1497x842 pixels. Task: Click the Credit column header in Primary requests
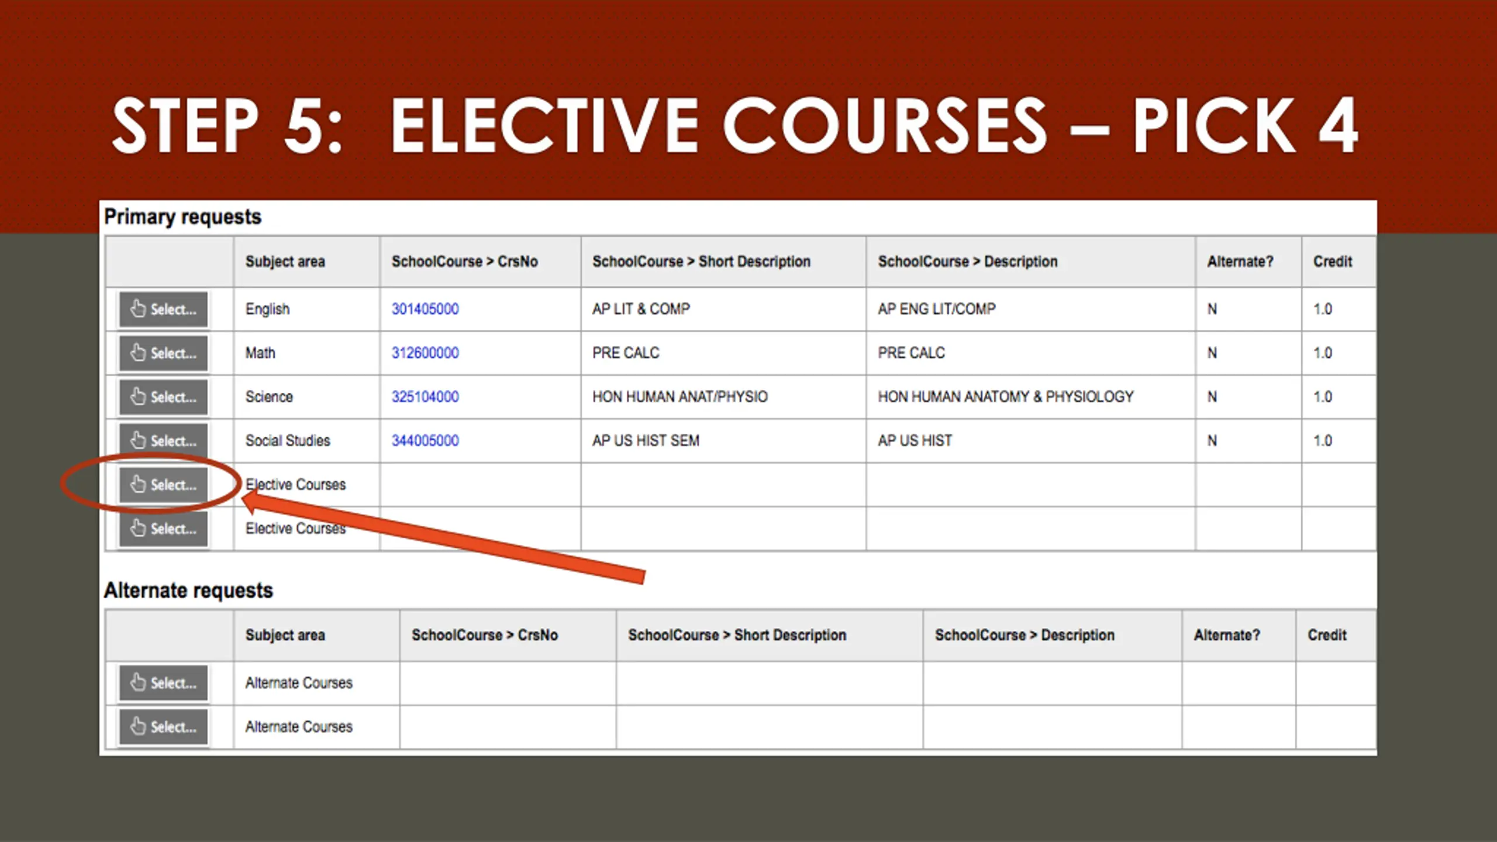click(1333, 261)
